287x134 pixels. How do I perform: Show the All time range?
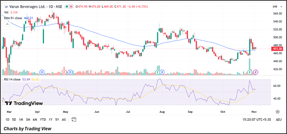(x=64, y=119)
